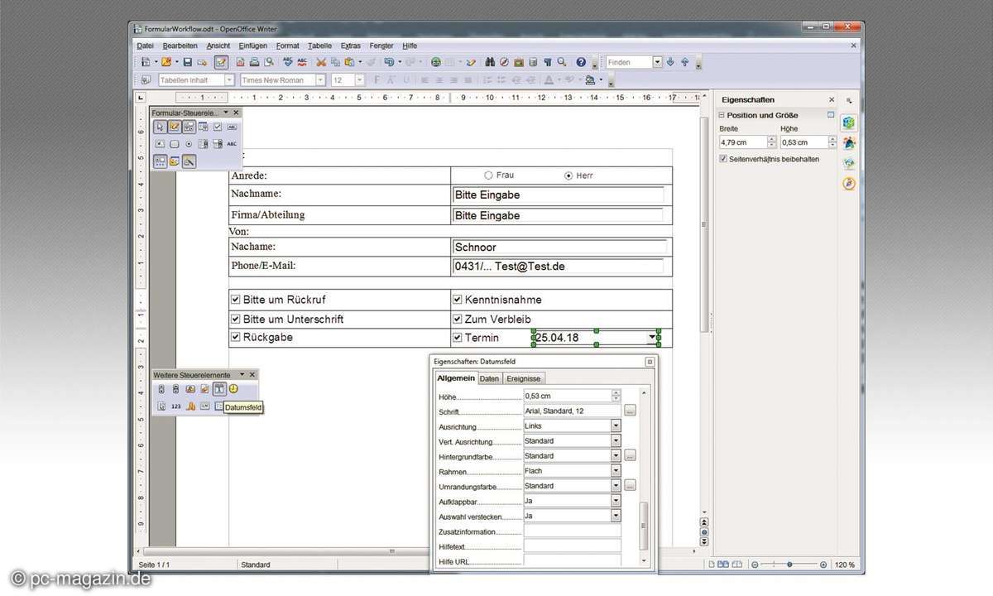Open the Rahmen dropdown
The image size is (993, 596).
click(616, 471)
